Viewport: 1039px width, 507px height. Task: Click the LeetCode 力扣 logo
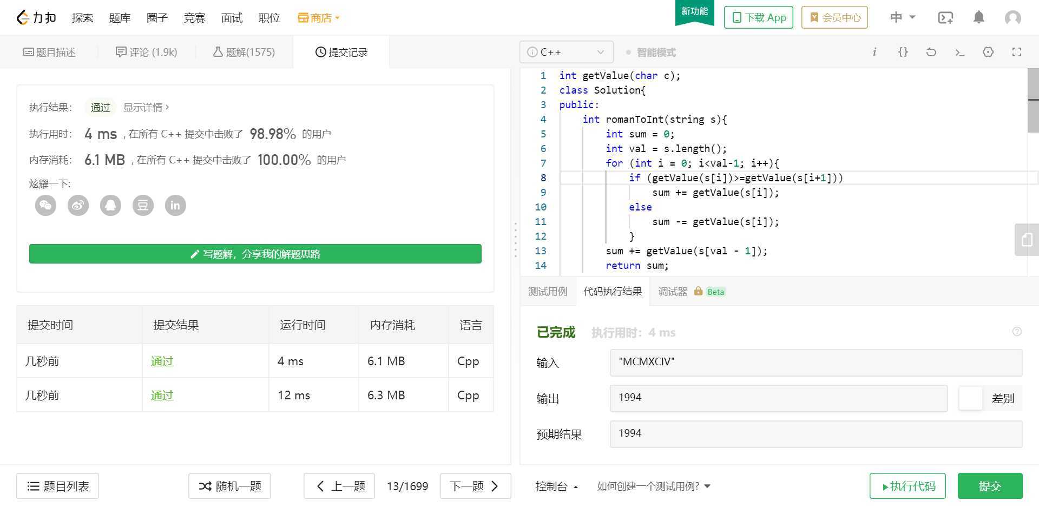(x=36, y=18)
